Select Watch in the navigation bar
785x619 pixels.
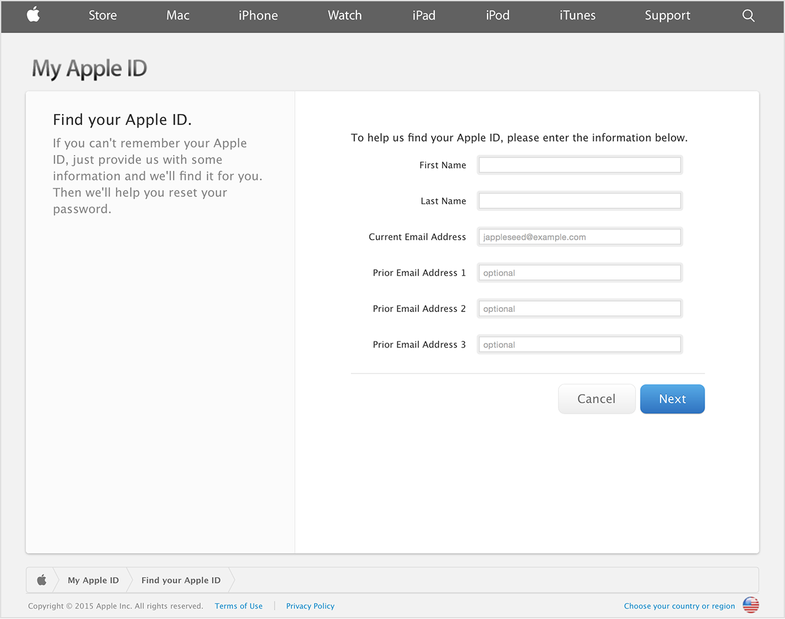(345, 15)
